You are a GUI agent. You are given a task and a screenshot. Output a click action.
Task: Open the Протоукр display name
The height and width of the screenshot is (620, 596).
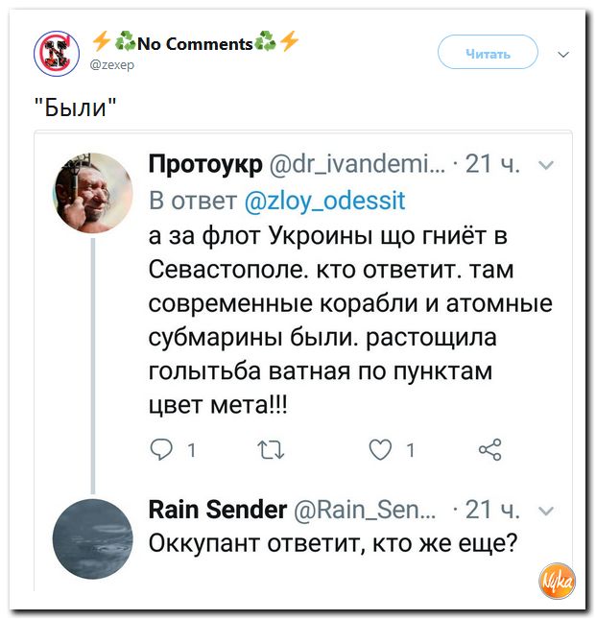click(205, 164)
